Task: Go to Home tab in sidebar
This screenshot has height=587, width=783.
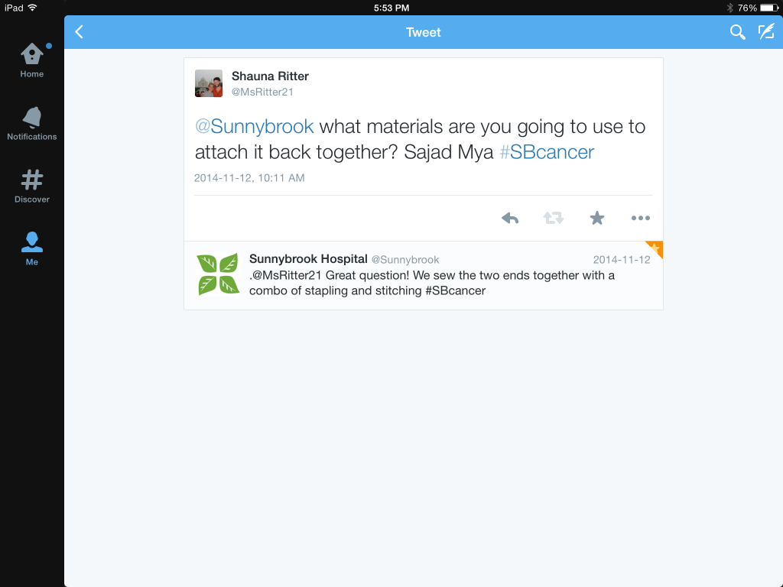Action: pyautogui.click(x=32, y=60)
